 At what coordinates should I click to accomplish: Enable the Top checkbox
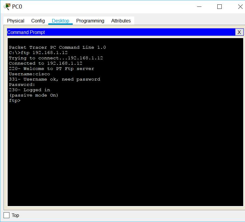pos(6,215)
